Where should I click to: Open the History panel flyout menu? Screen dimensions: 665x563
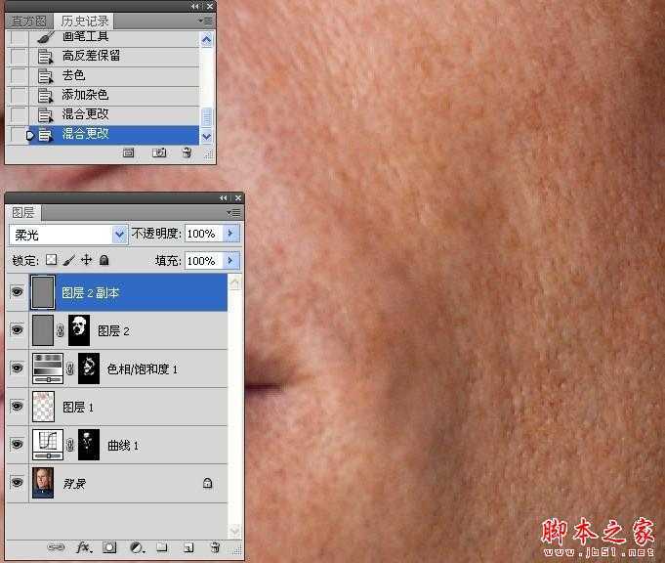click(206, 21)
